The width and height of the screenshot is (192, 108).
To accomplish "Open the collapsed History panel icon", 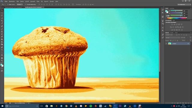I will click(x=163, y=10).
